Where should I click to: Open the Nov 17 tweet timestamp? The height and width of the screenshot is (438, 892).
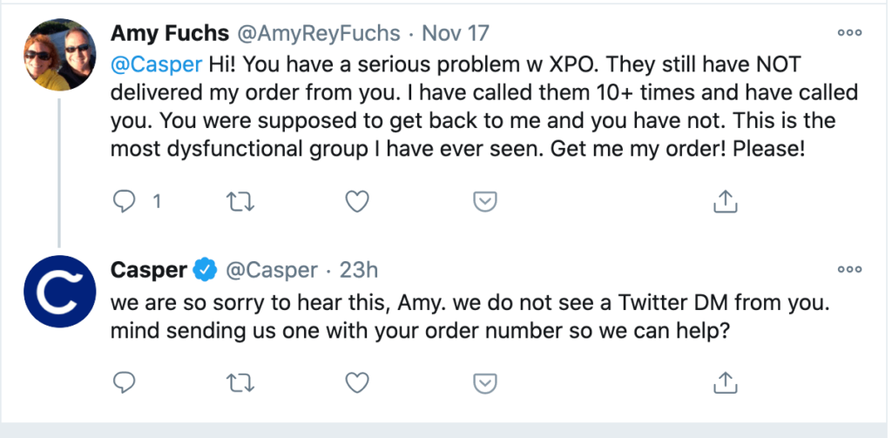click(455, 34)
